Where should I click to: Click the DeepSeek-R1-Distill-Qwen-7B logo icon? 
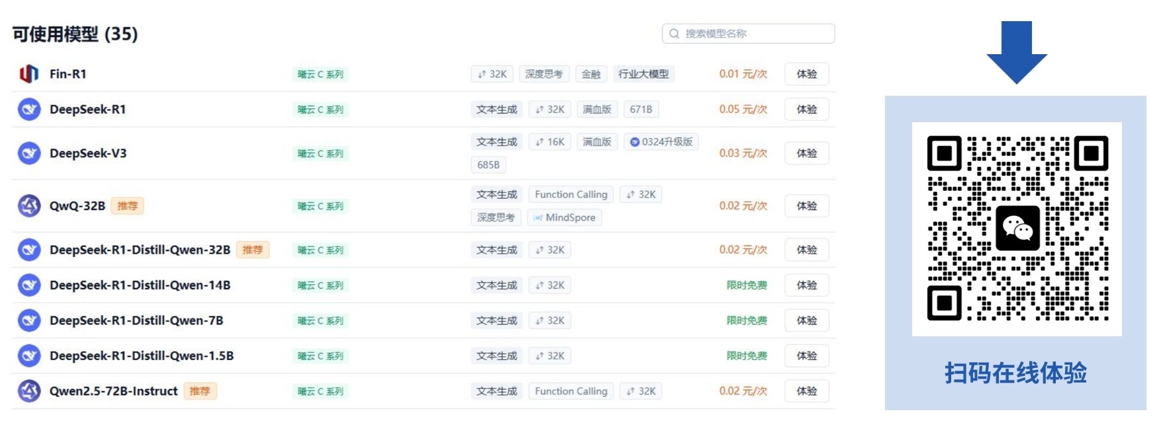click(29, 320)
